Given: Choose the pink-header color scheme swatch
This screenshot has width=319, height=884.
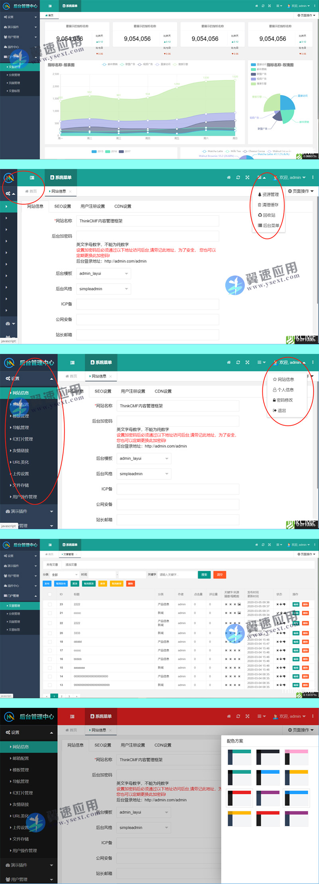Looking at the screenshot, I should [296, 757].
